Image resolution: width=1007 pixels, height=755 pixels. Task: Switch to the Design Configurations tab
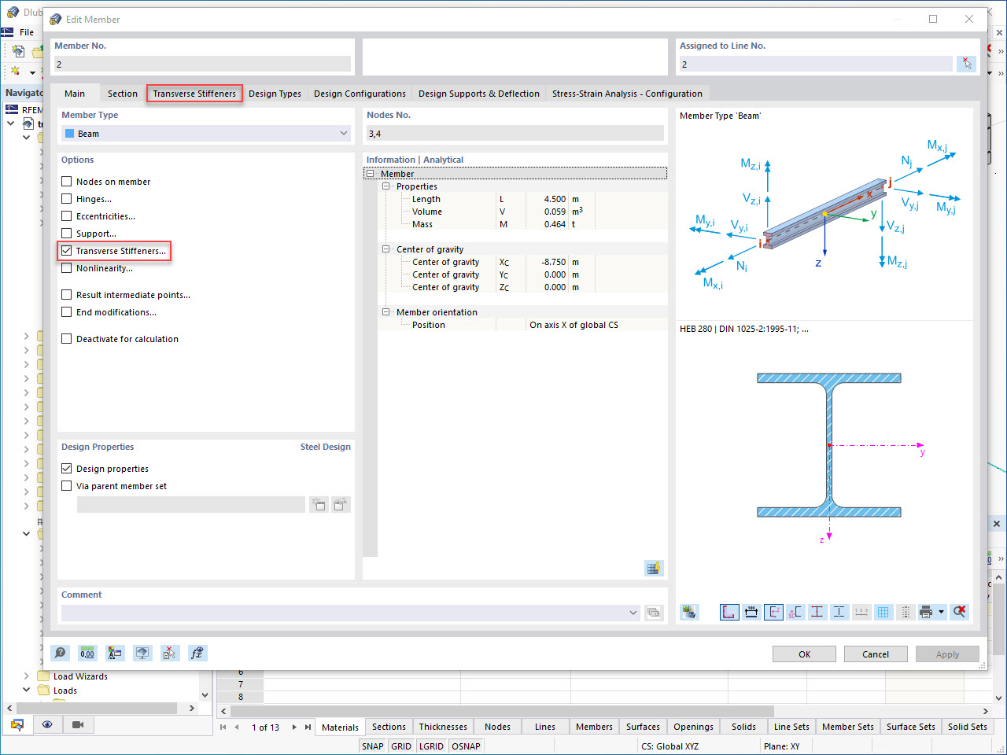point(360,93)
